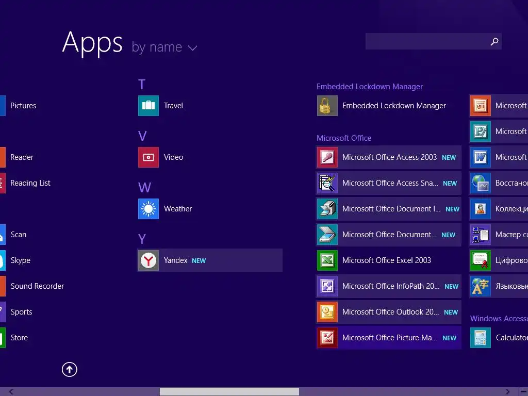Click the Microsoft PowerPoint icon
Image resolution: width=528 pixels, height=396 pixels.
tap(480, 106)
